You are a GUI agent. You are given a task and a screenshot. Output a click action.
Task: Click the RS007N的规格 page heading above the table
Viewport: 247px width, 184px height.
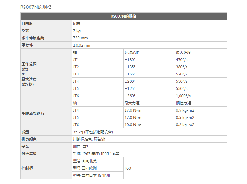[36, 7]
